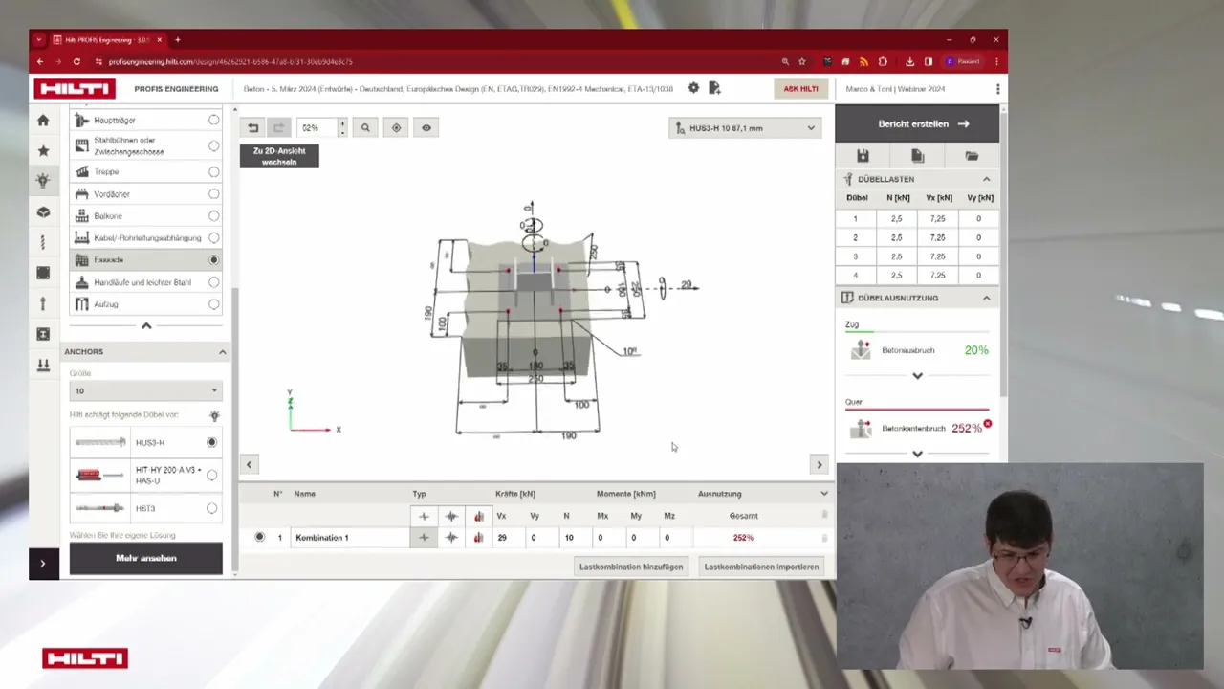Click the open folder icon
1224x689 pixels.
972,156
